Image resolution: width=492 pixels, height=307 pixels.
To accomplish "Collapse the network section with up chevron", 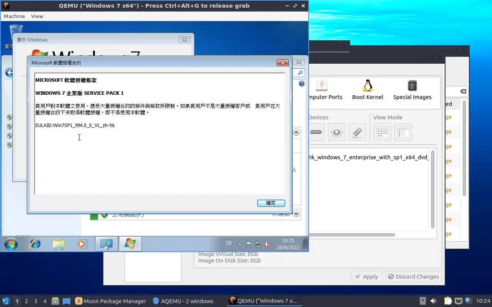I will click(296, 132).
